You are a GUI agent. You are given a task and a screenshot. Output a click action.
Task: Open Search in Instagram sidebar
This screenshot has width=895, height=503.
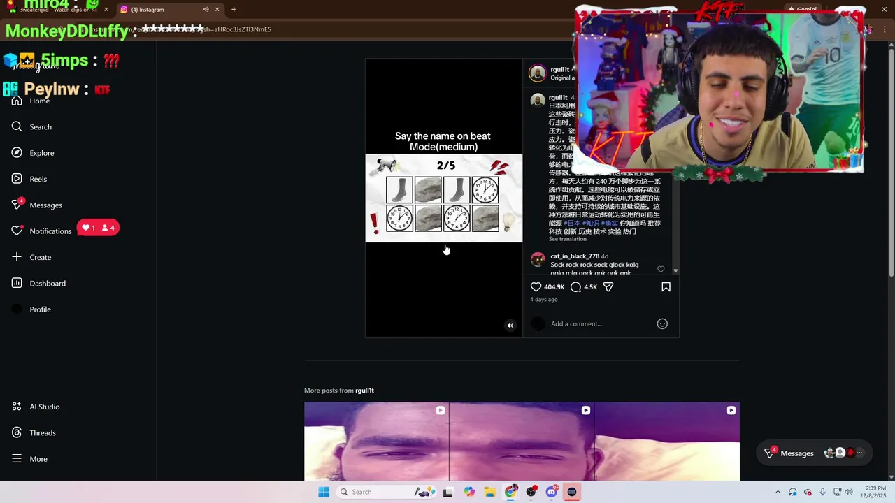click(x=31, y=126)
